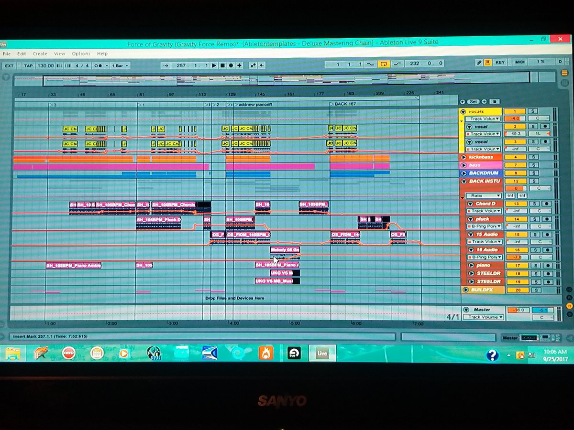Click the Follow arrow icon in transport
Viewport: 574px width, 430px height.
(165, 66)
